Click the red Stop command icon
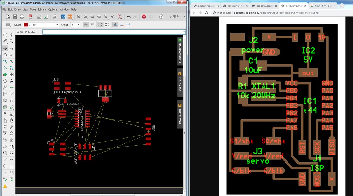The width and height of the screenshot is (353, 196). [144, 17]
